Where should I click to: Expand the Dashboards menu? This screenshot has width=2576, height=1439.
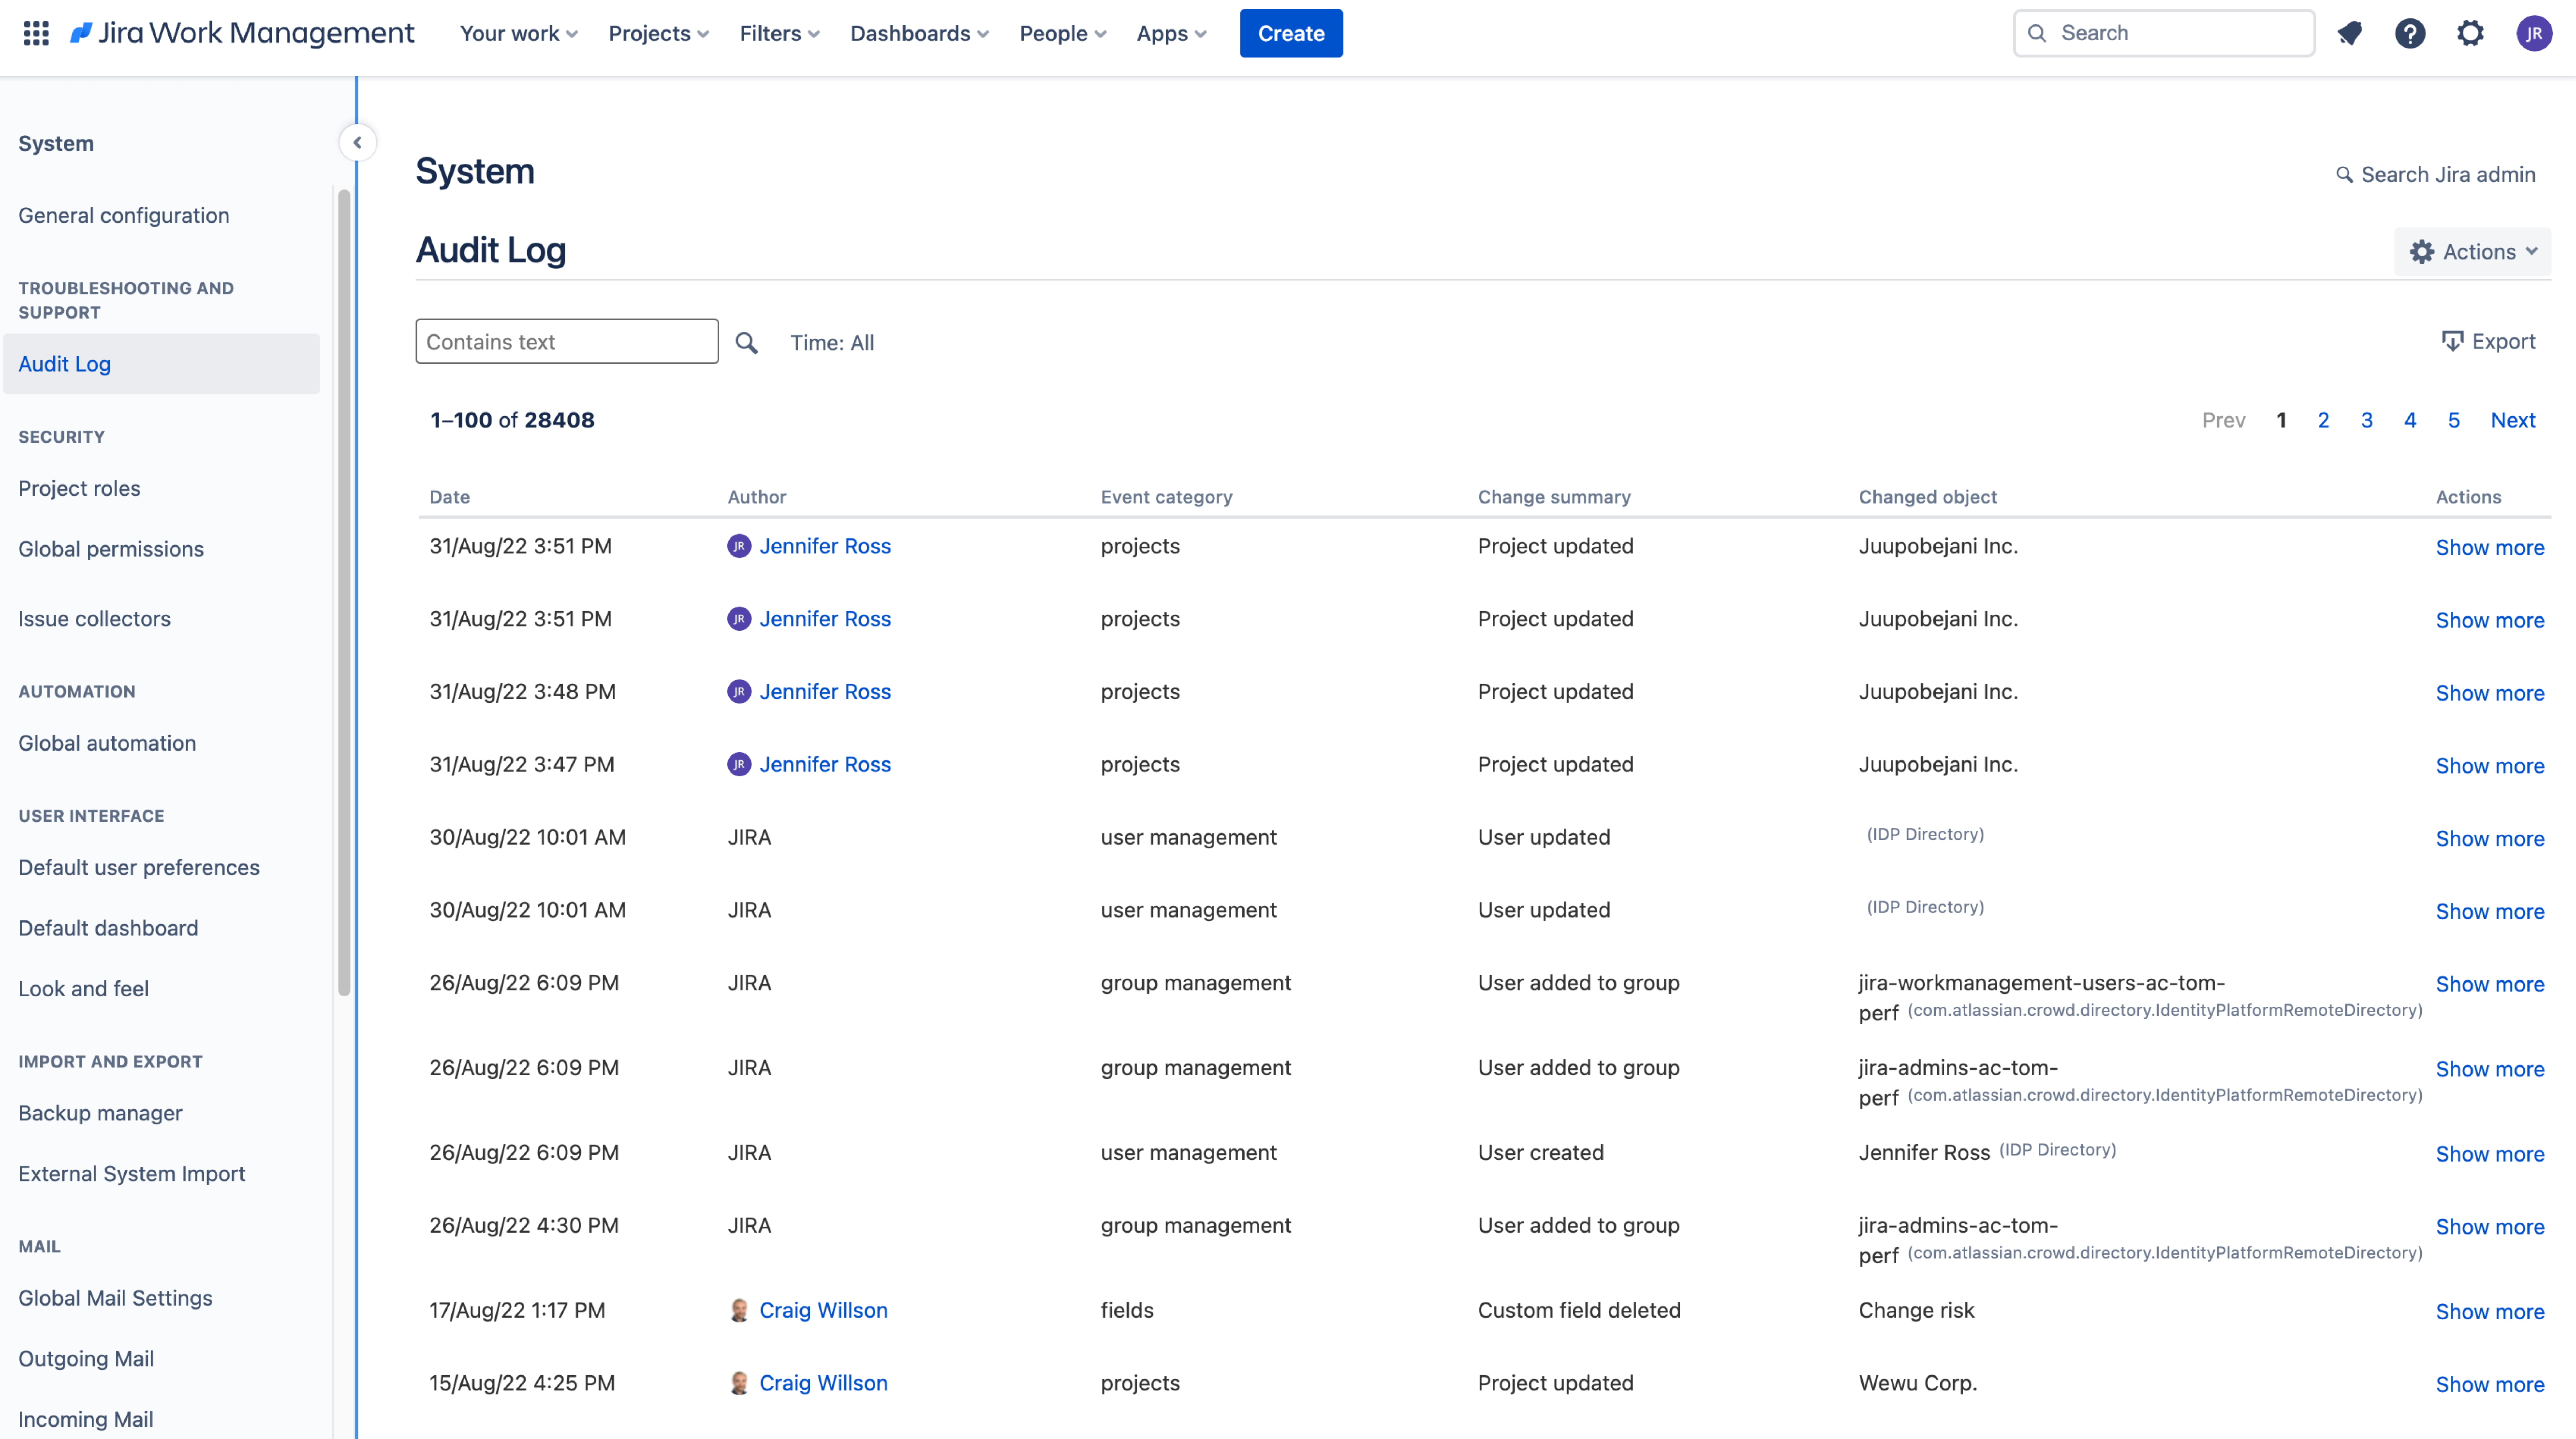click(919, 33)
